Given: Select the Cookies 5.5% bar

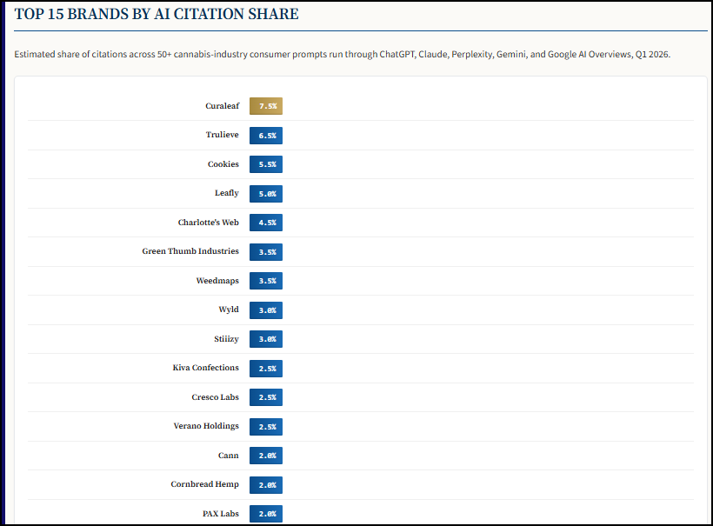Looking at the screenshot, I should click(266, 164).
